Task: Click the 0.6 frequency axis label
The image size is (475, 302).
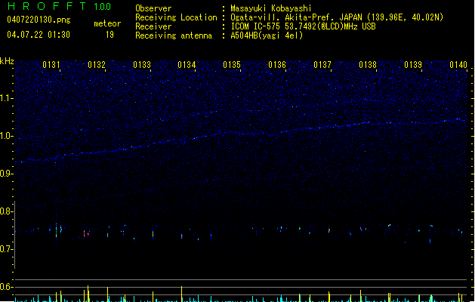Action: pos(7,287)
